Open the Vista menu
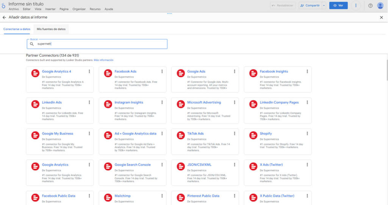 coord(38,9)
